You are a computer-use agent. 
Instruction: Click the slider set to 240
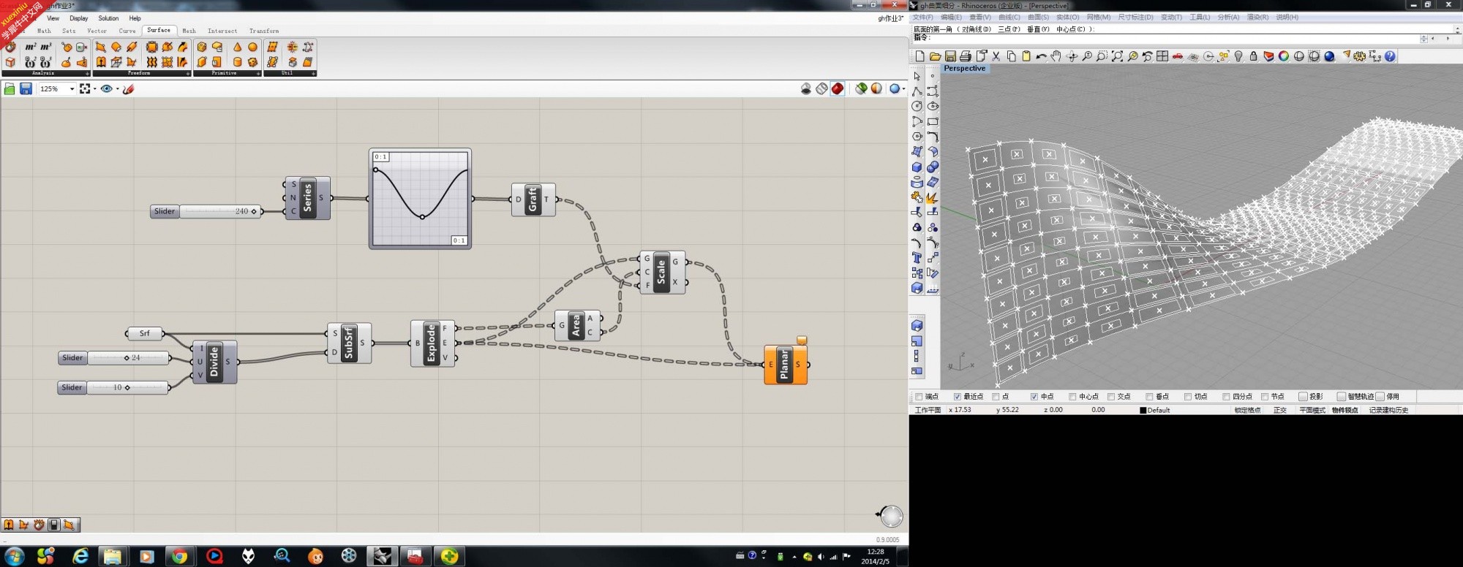[206, 211]
